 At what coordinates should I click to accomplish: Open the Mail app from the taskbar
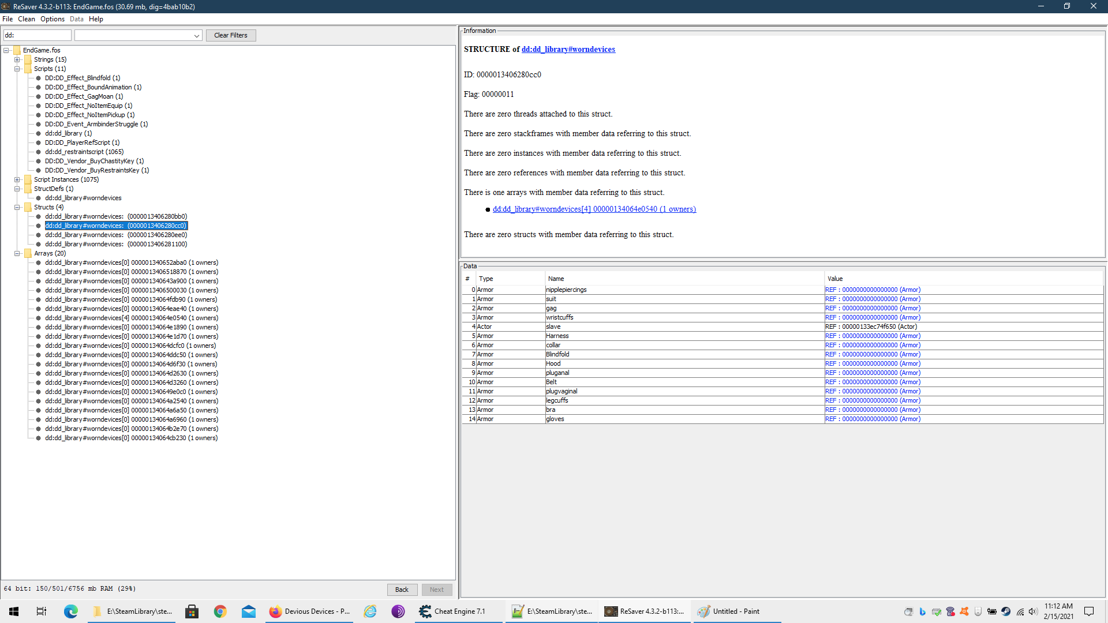[249, 611]
